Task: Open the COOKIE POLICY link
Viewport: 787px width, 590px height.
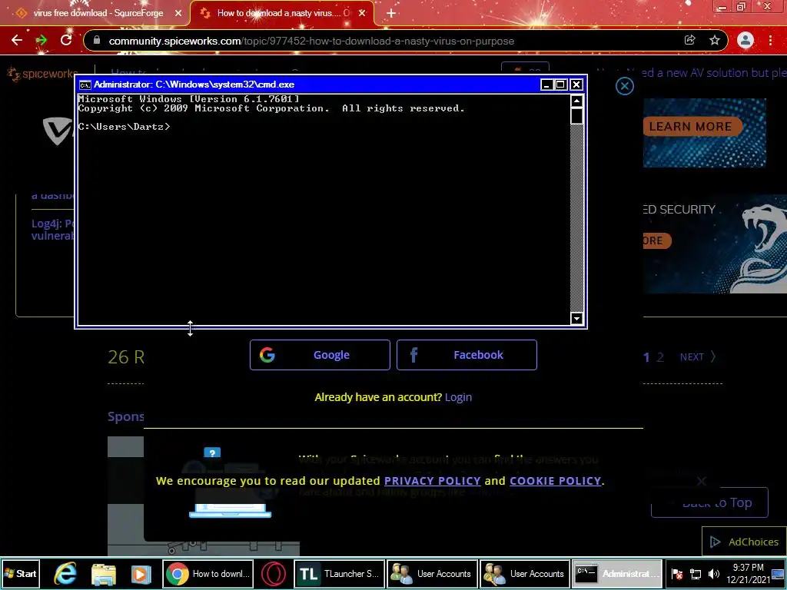Action: click(556, 481)
